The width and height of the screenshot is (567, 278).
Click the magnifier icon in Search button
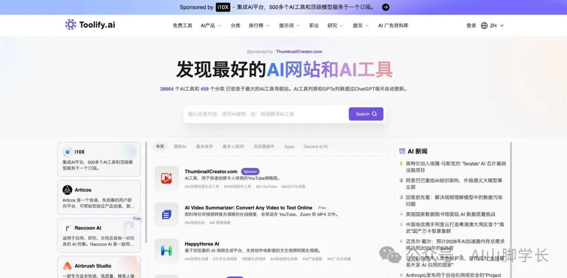point(374,114)
